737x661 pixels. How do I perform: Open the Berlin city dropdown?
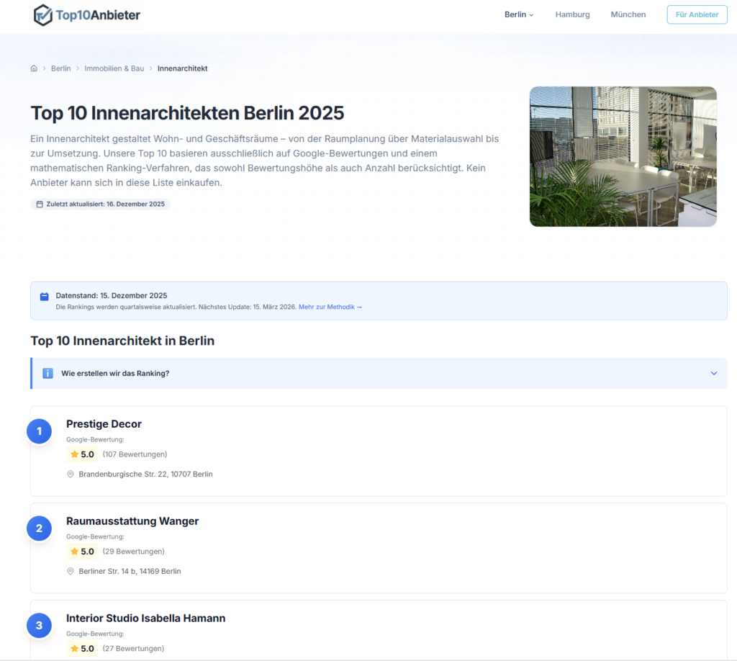click(x=518, y=14)
